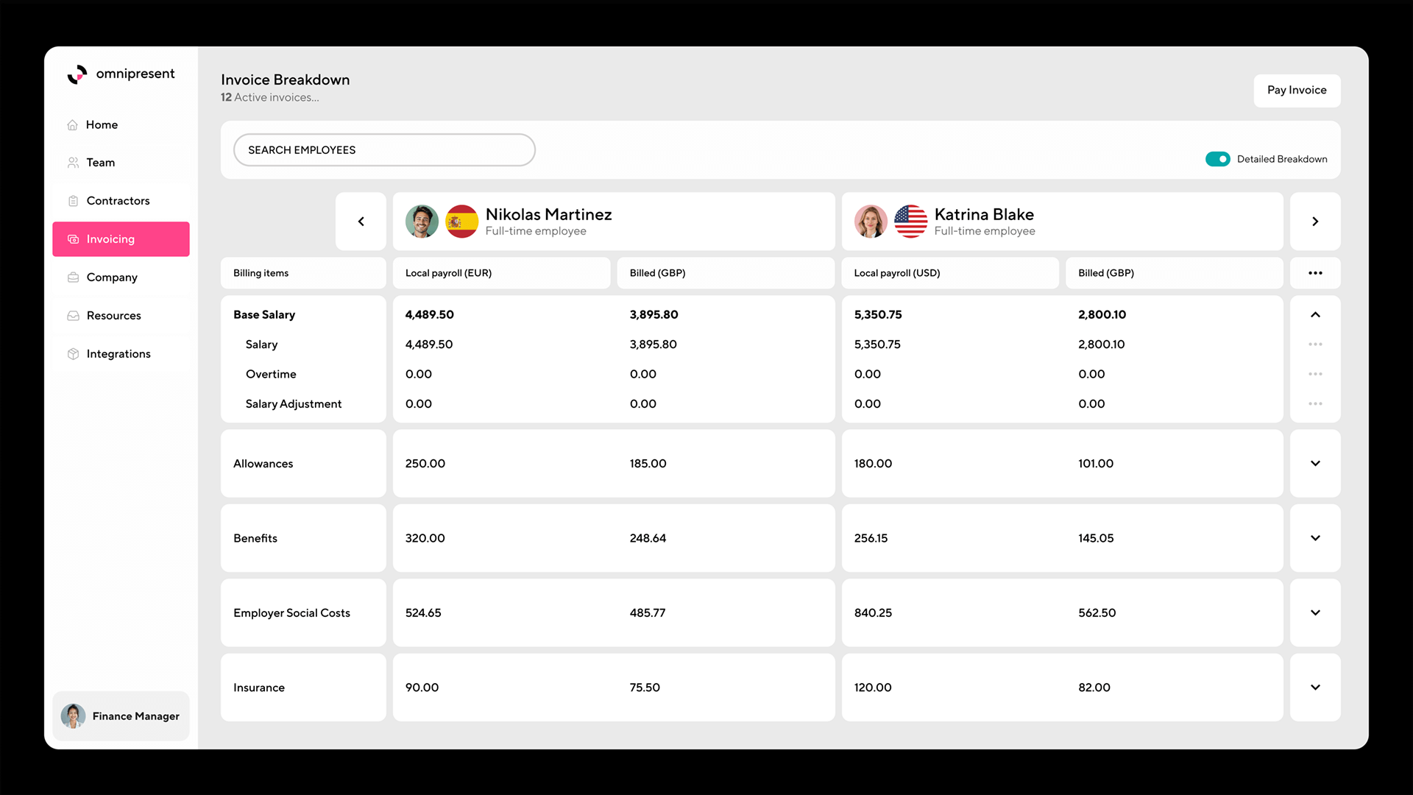Screen dimensions: 1413x795
Task: Click the Integrations cube icon
Action: pyautogui.click(x=73, y=354)
